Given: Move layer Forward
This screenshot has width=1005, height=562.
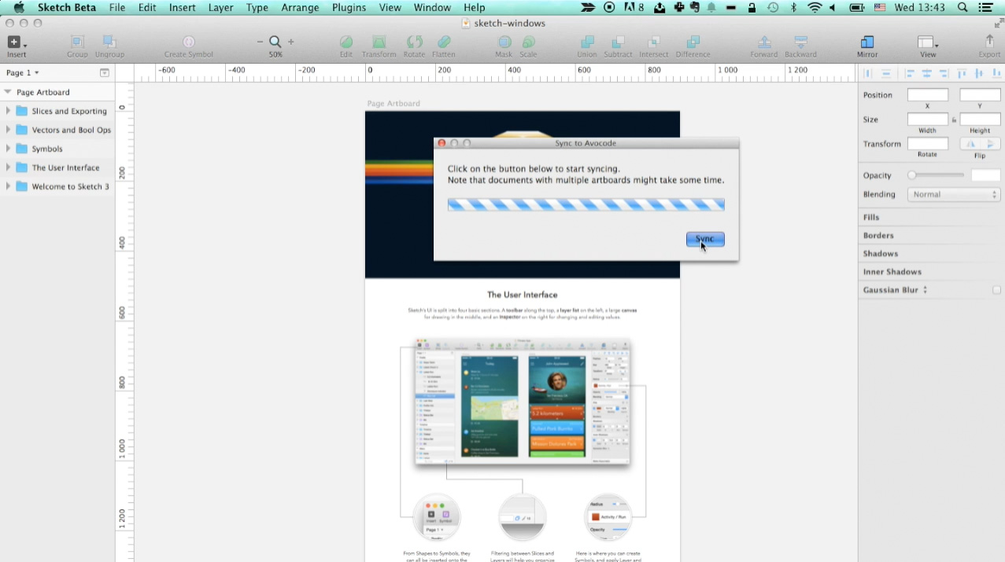Looking at the screenshot, I should [764, 42].
